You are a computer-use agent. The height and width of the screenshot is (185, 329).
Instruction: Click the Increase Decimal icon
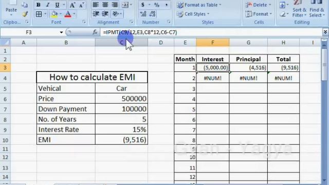coord(143,14)
